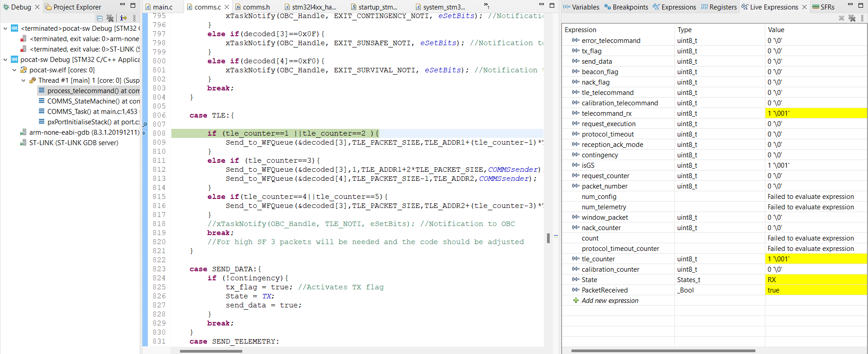This screenshot has height=354, width=868.
Task: Collapse the terminated pocat-sw Debug launch
Action: click(5, 28)
